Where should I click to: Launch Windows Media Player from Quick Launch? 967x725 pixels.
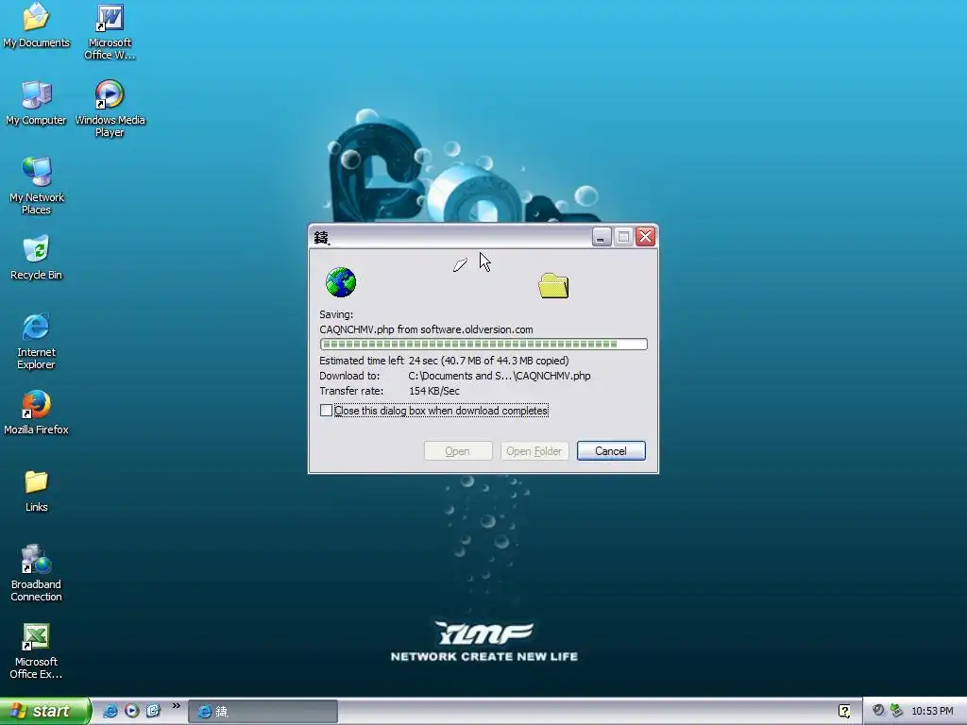(x=132, y=711)
